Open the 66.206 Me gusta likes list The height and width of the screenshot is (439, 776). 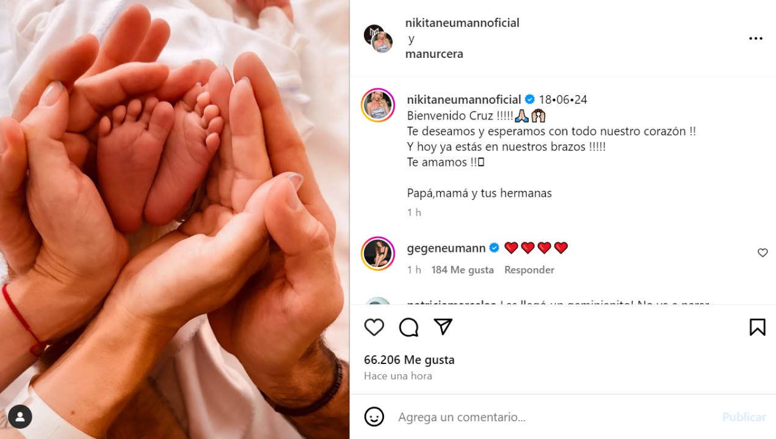[x=409, y=360]
